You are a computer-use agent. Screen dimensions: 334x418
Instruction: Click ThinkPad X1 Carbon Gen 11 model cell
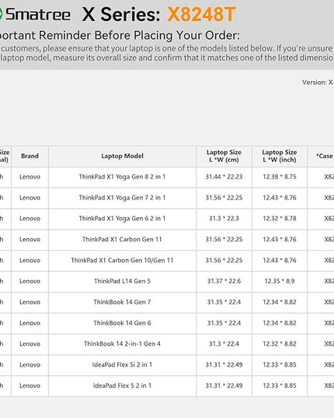tap(122, 240)
